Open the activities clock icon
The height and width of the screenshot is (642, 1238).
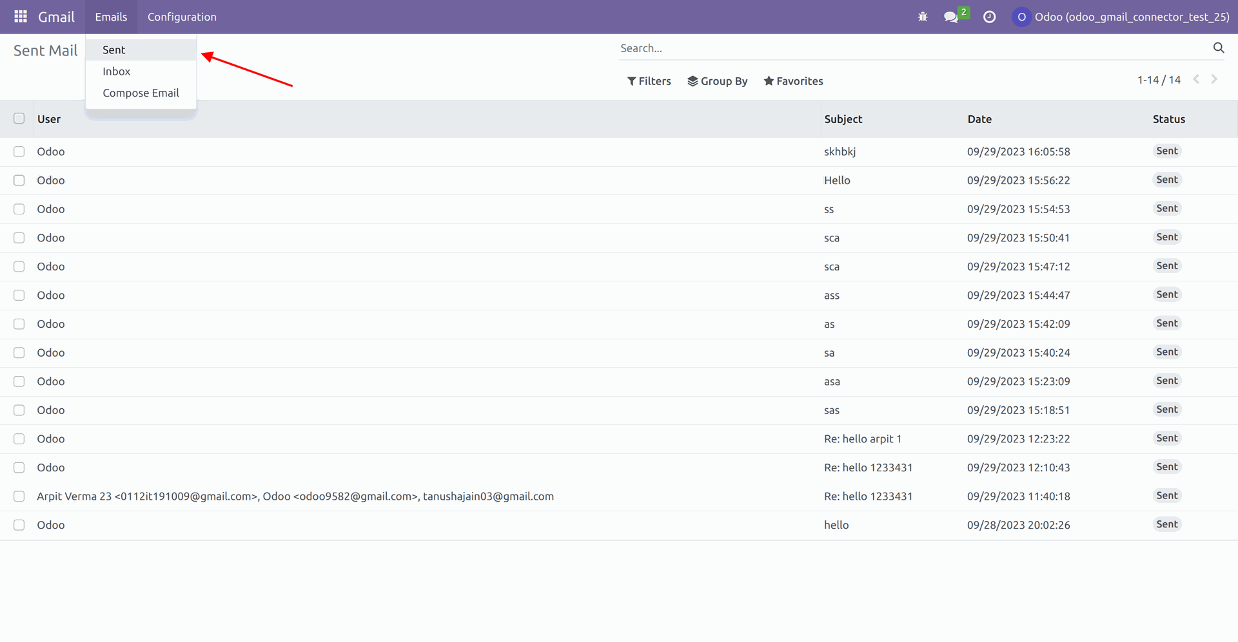point(989,17)
